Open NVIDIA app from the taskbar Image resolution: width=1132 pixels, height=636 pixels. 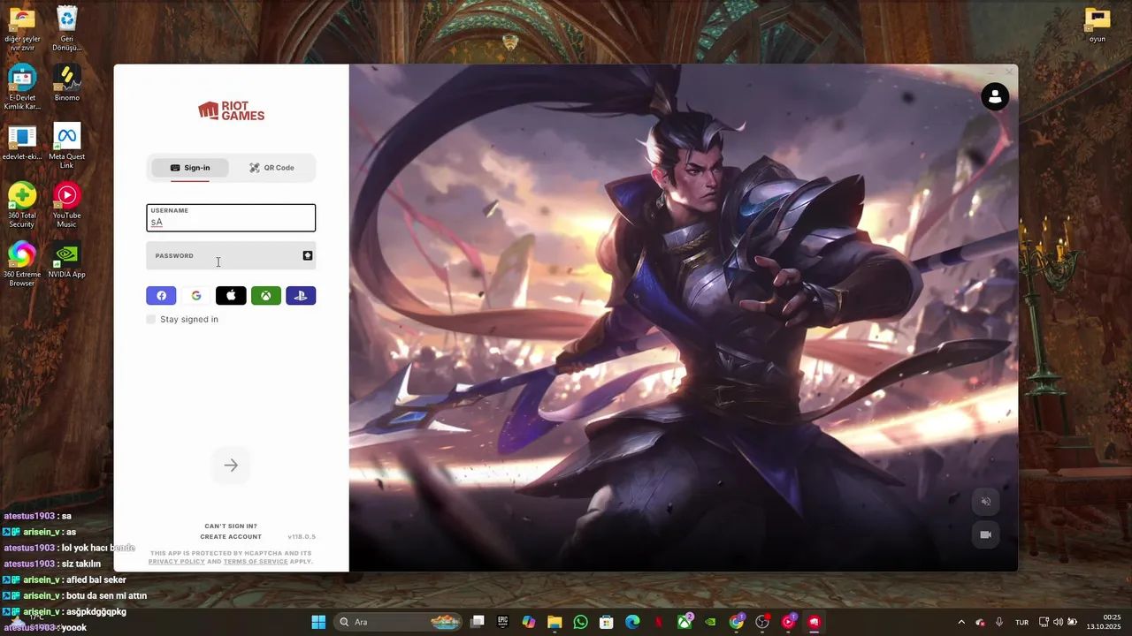pyautogui.click(x=710, y=622)
